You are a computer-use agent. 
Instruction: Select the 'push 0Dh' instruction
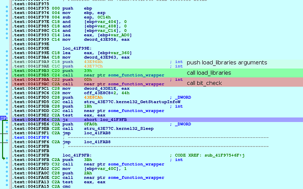(77, 79)
